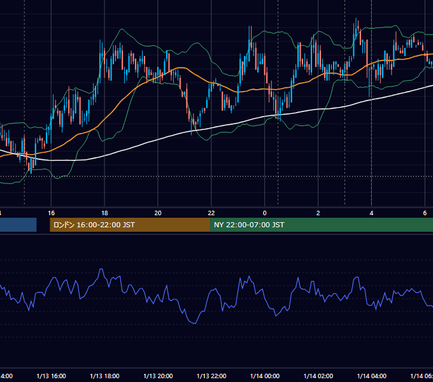Click the "1/14 04:00" date label
This screenshot has height=382, width=433.
pos(372,376)
